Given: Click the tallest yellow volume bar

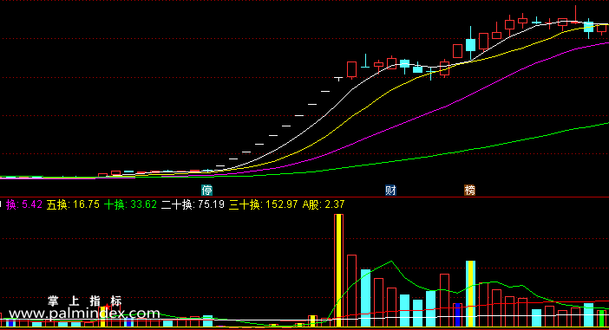Looking at the screenshot, I should (x=338, y=270).
